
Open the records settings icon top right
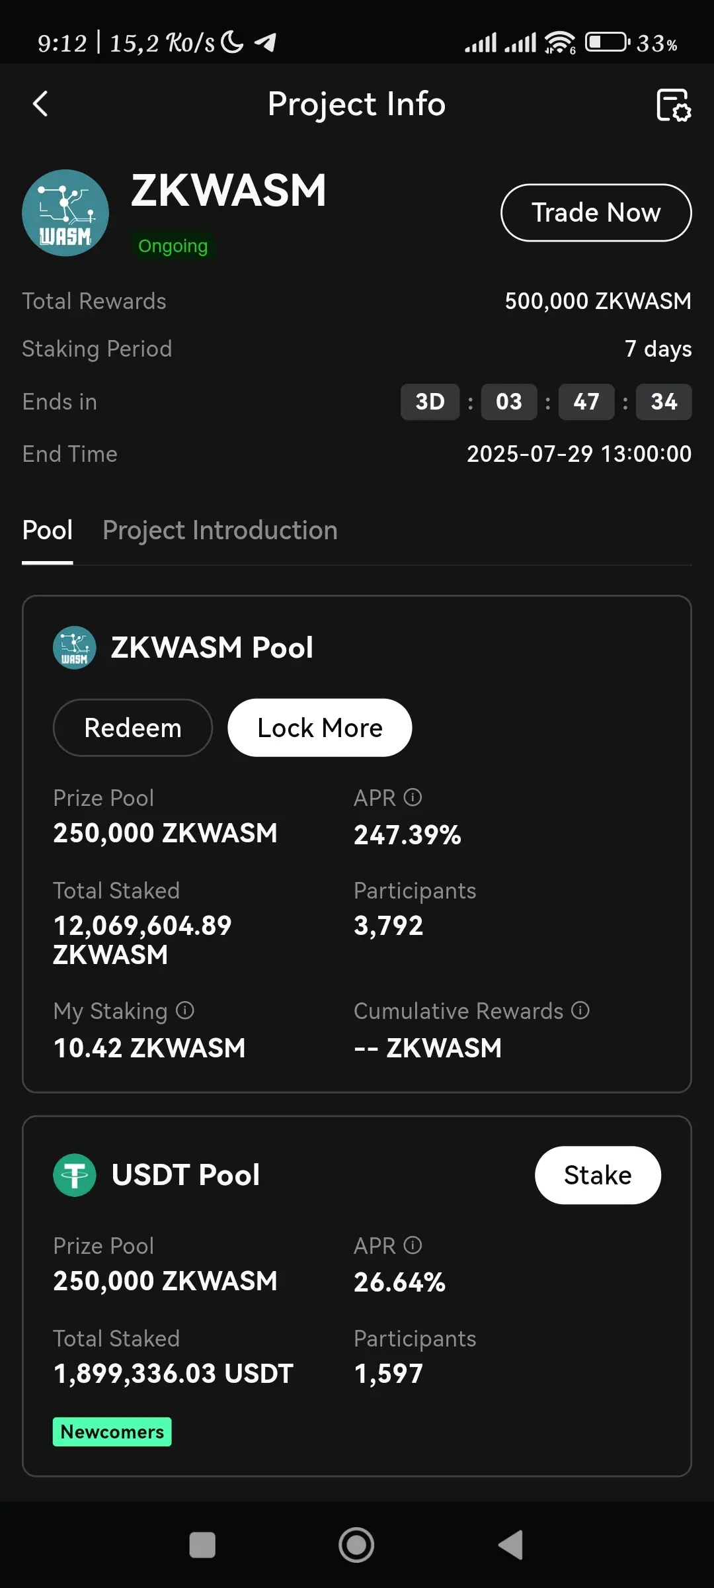pos(673,105)
